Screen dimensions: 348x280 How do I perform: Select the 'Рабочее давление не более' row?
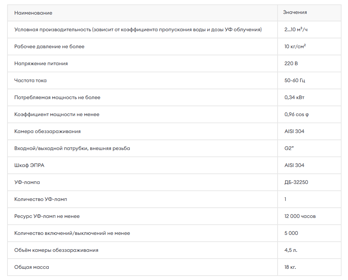[174, 46]
